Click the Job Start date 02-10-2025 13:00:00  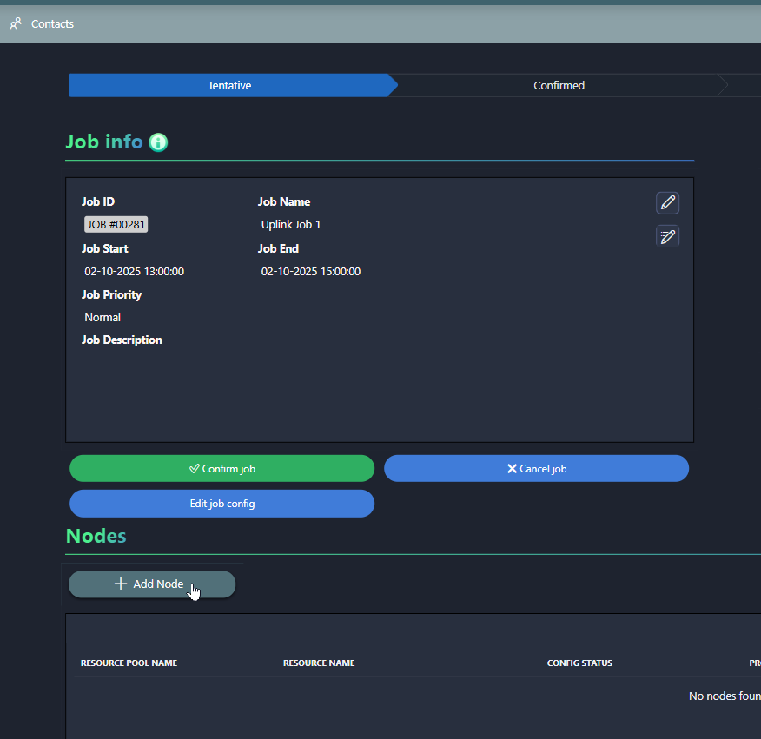134,271
